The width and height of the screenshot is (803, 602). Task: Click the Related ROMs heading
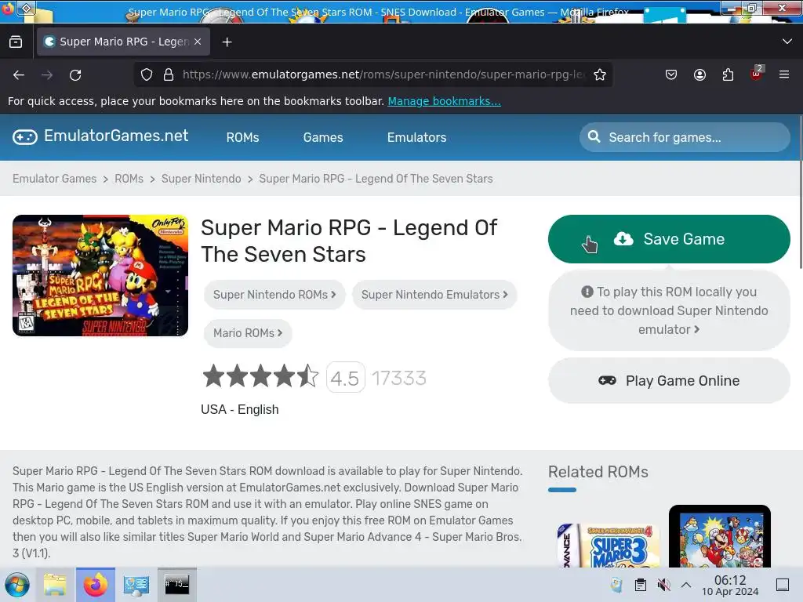[x=598, y=471]
